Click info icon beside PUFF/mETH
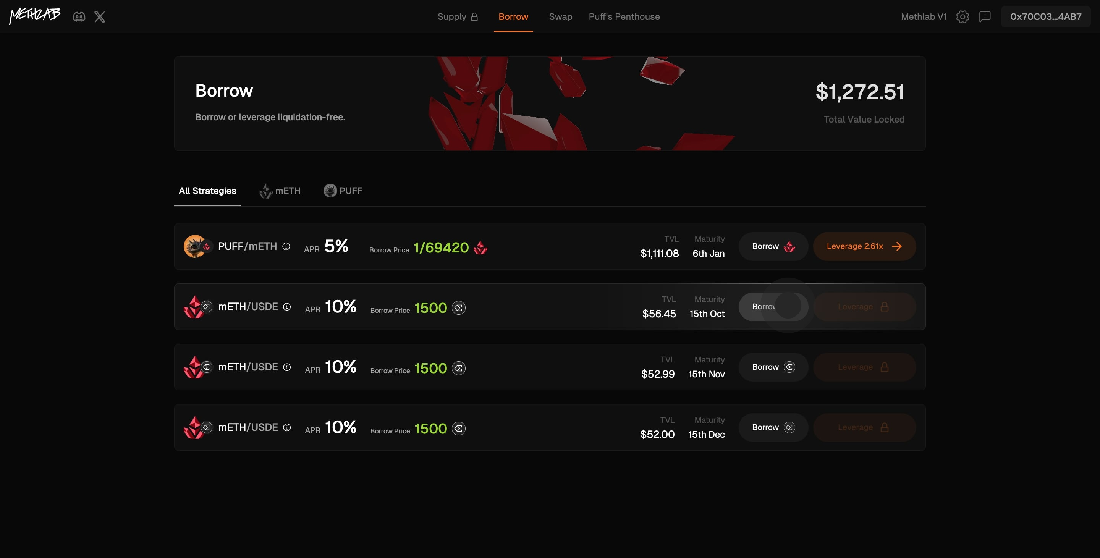Screen dimensions: 1100x558 tap(286, 246)
